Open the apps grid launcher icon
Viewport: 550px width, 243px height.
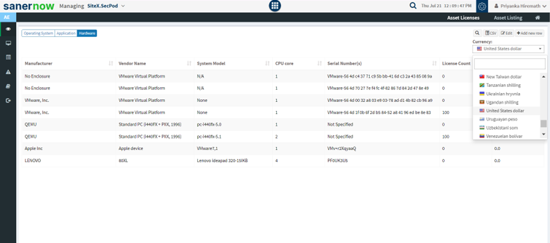click(x=274, y=6)
